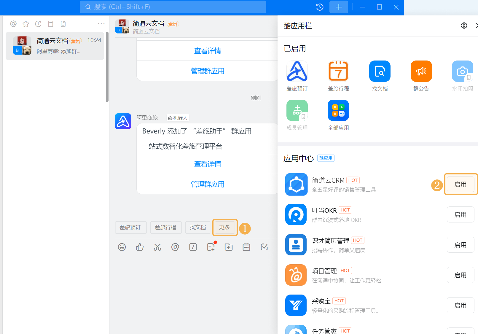
Task: Open the starred messages filter icon
Action: click(x=26, y=24)
